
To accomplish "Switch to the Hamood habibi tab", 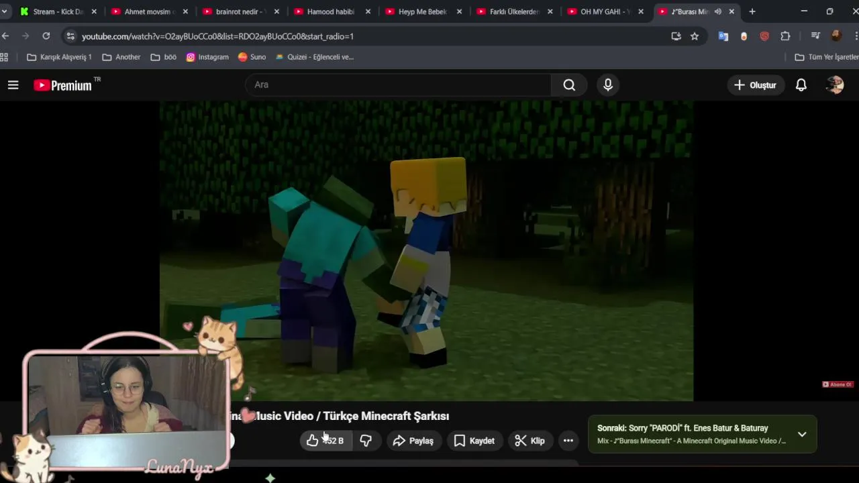I will coord(332,11).
